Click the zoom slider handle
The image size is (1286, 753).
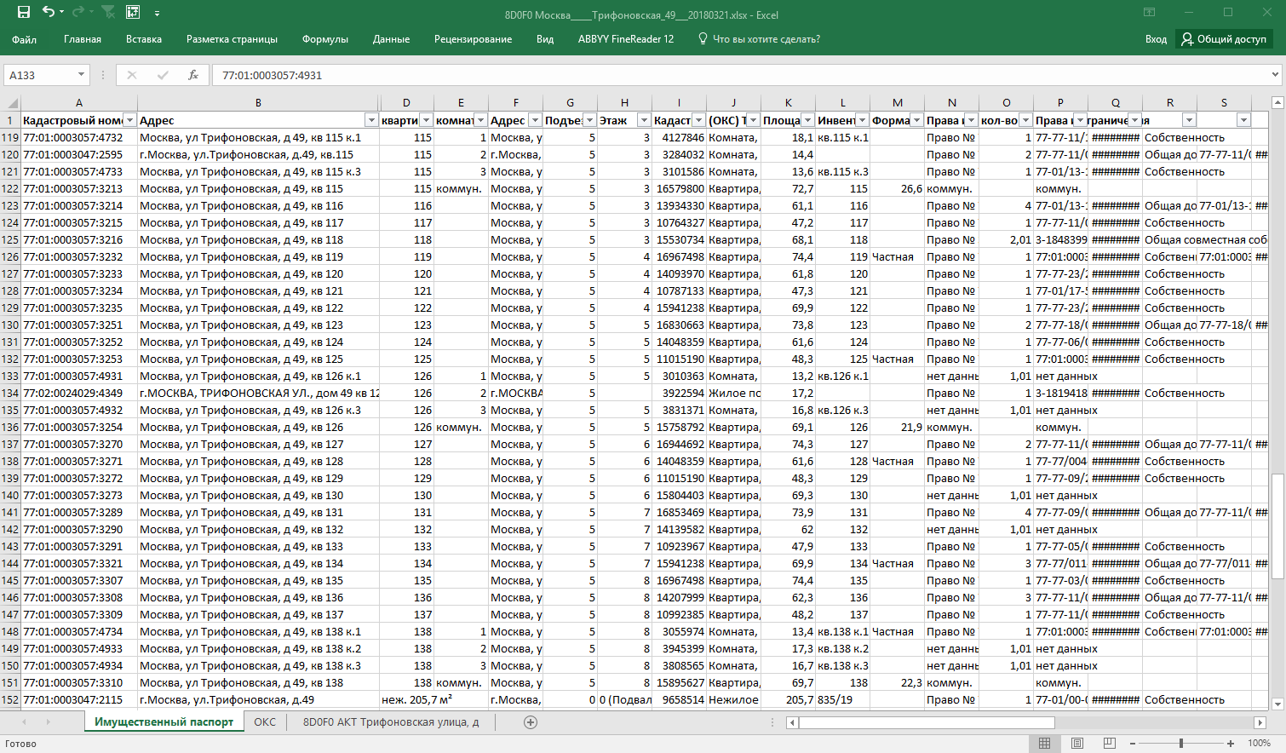tap(1181, 744)
